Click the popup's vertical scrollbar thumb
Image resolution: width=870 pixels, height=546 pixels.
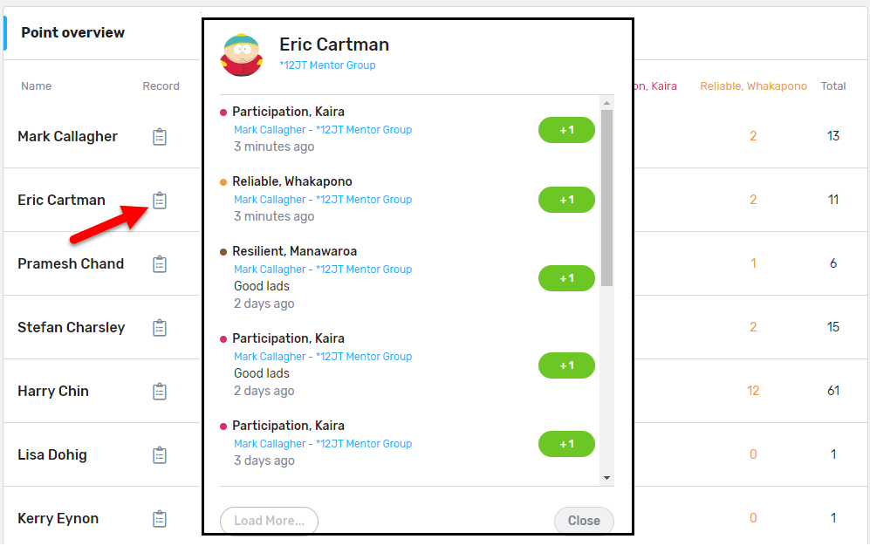coord(607,197)
